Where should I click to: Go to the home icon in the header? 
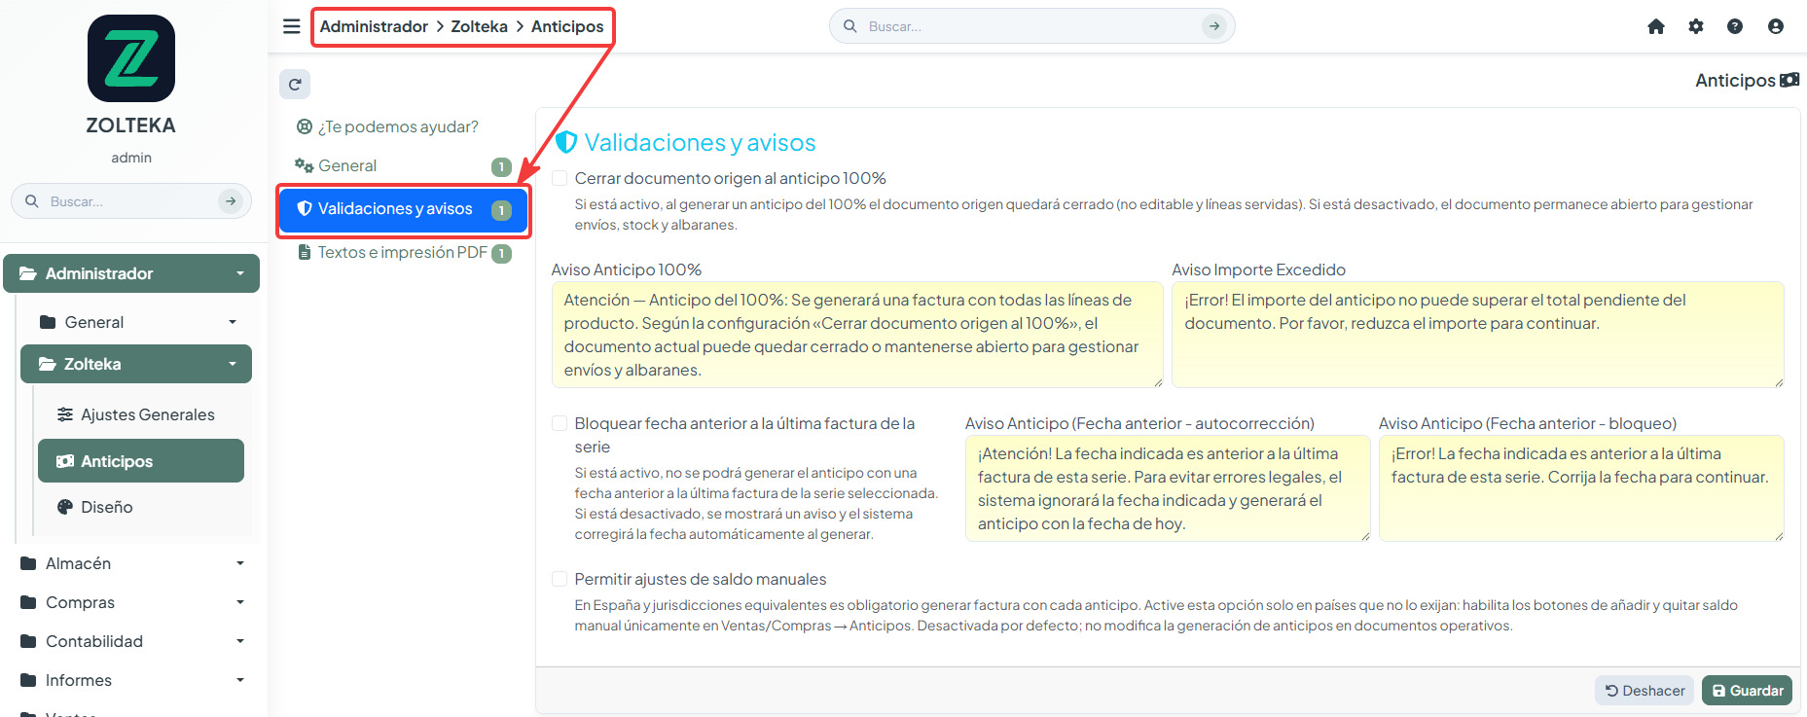coord(1656,26)
